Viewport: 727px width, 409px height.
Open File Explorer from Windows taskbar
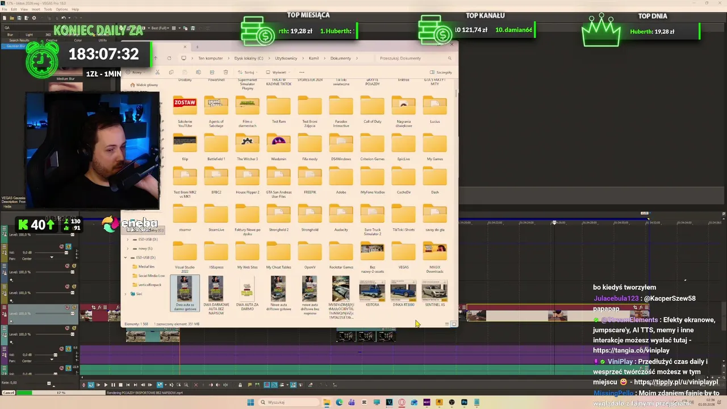click(327, 402)
